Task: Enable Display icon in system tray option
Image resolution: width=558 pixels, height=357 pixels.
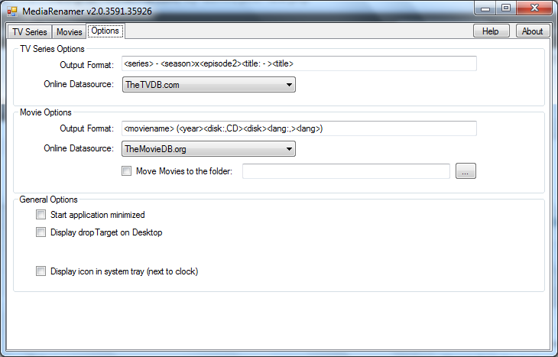Action: click(41, 271)
